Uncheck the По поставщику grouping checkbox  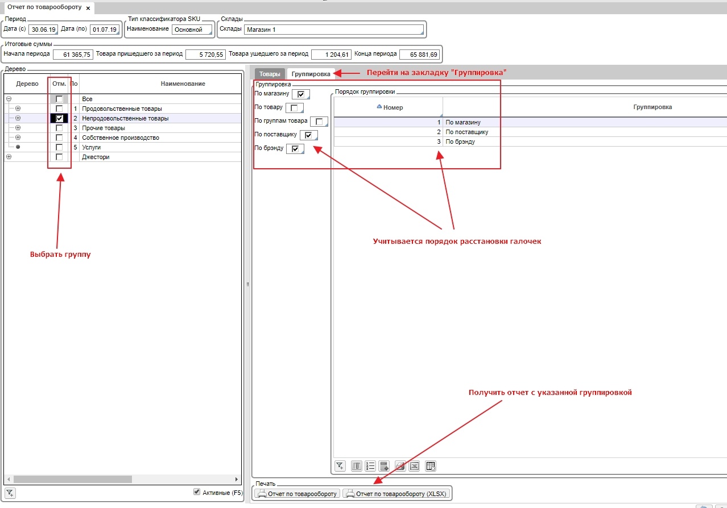pos(308,135)
